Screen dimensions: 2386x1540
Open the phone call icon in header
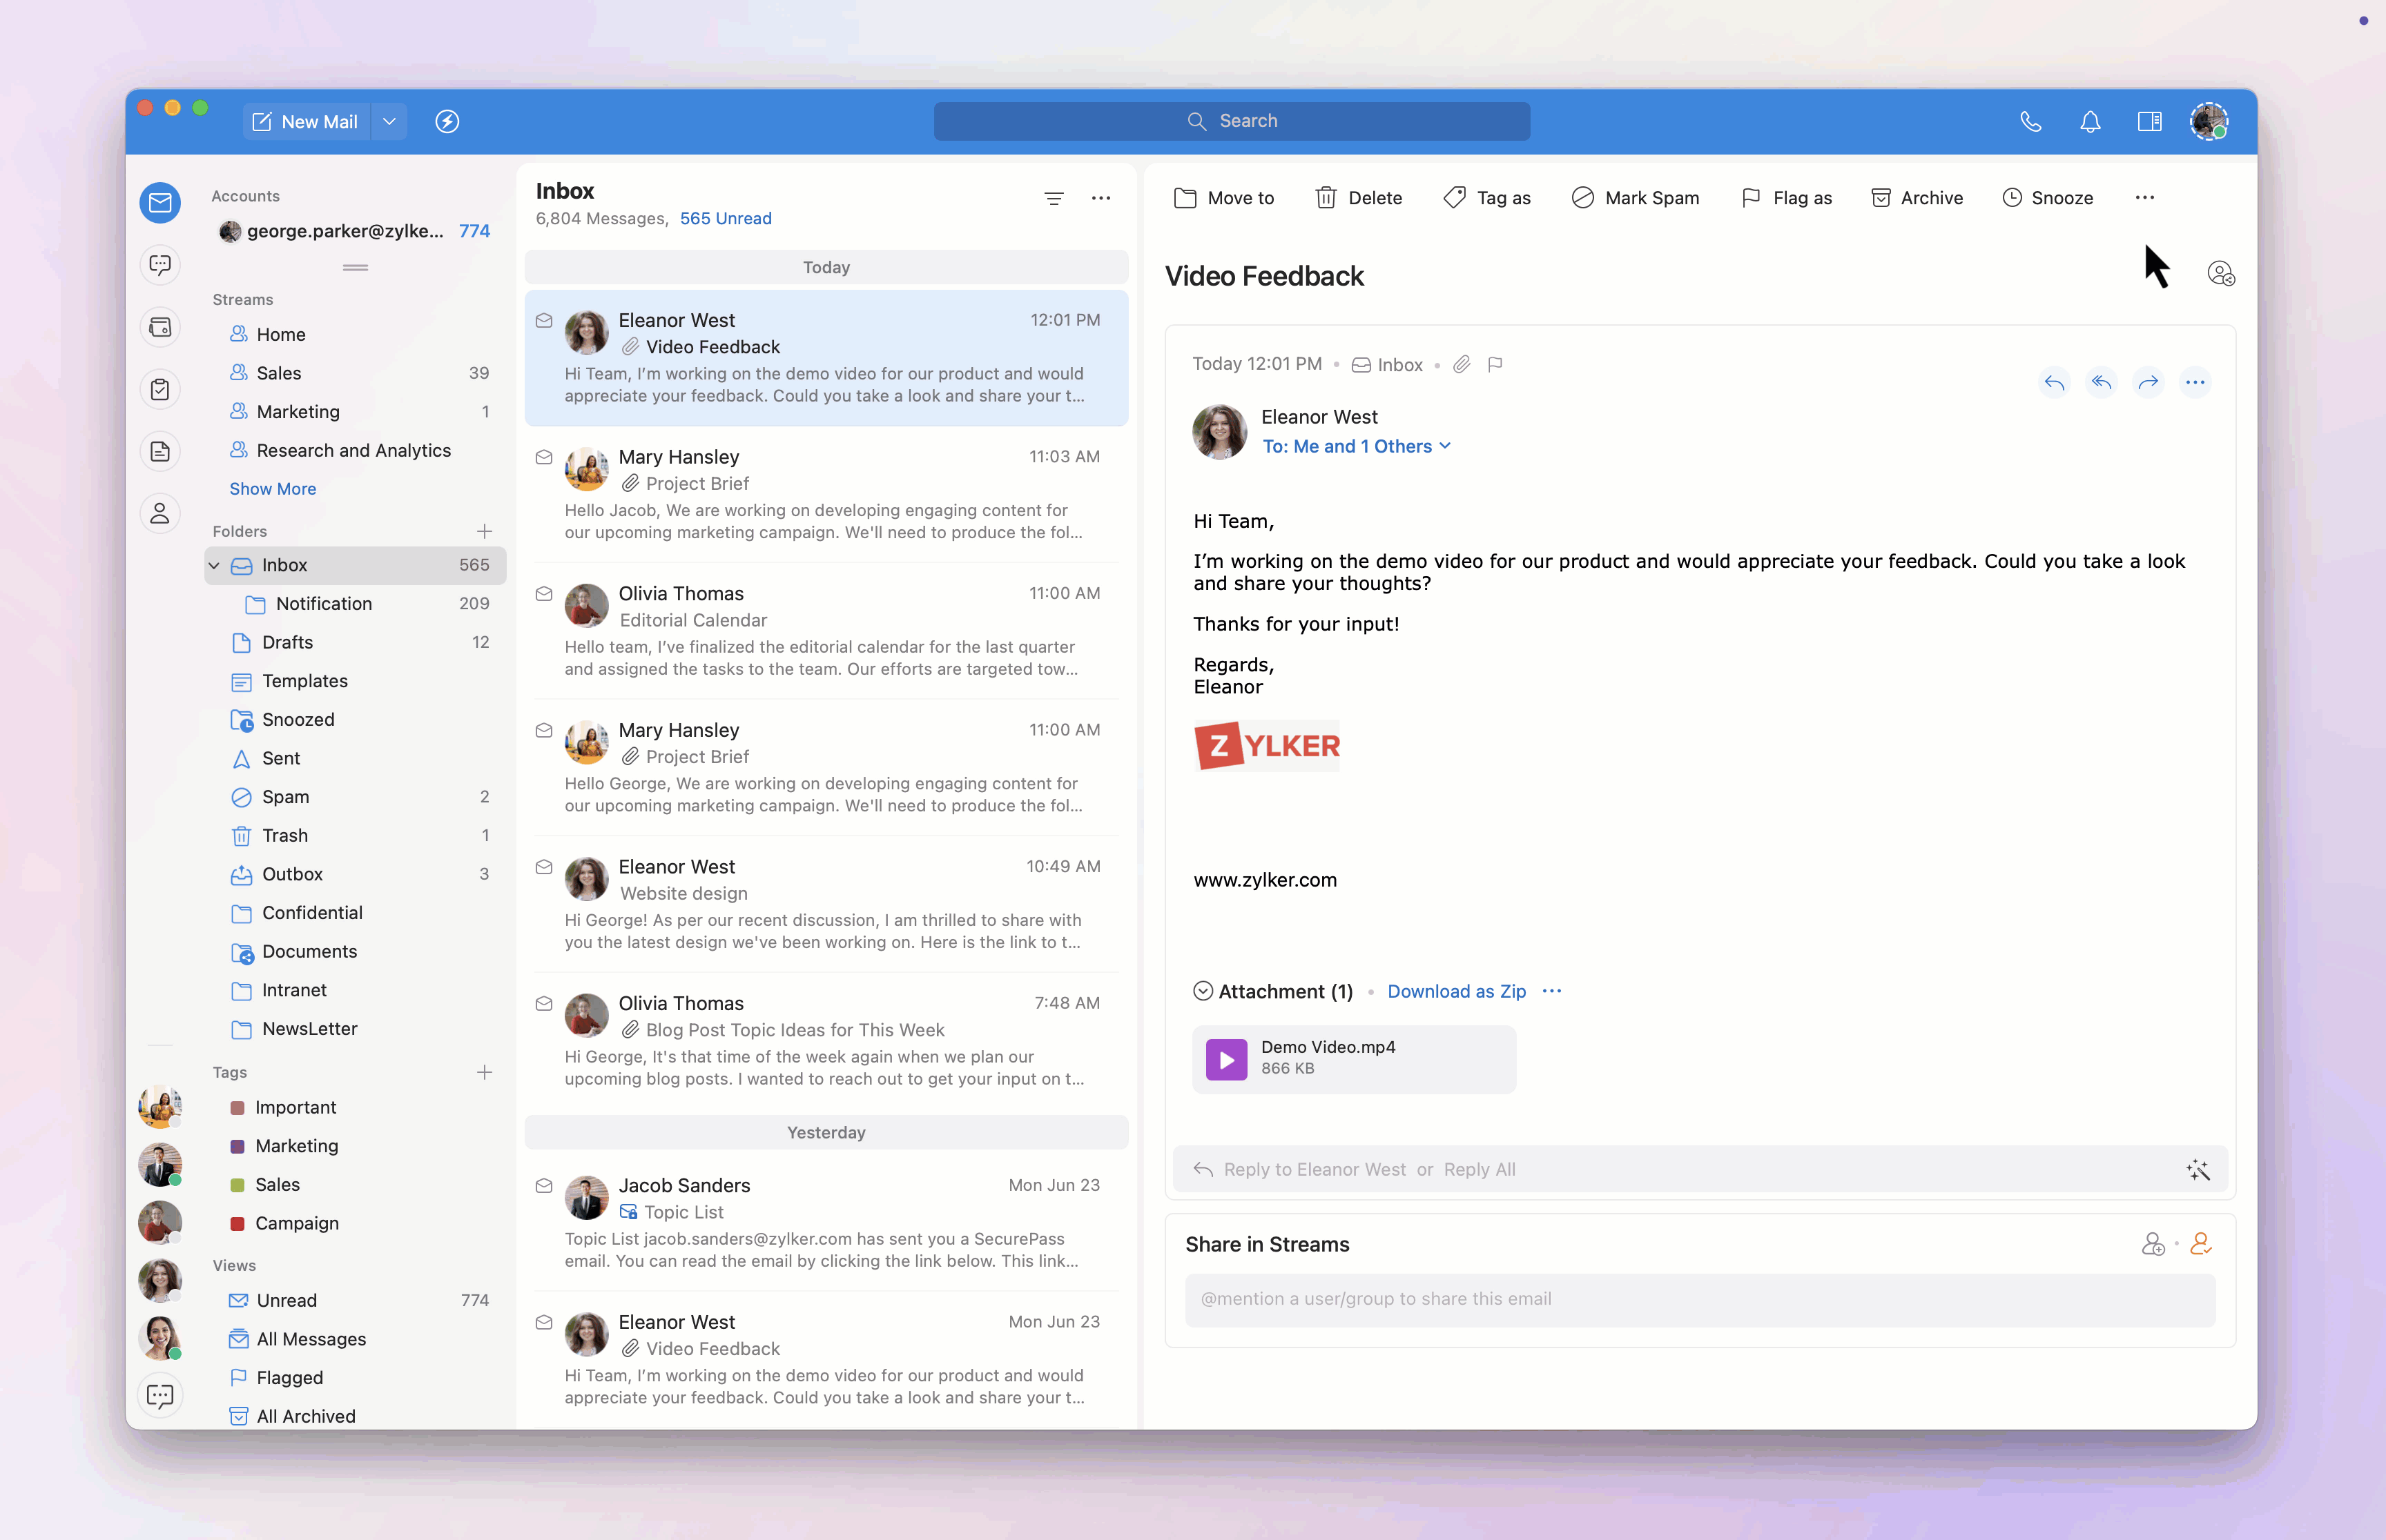coord(2030,121)
